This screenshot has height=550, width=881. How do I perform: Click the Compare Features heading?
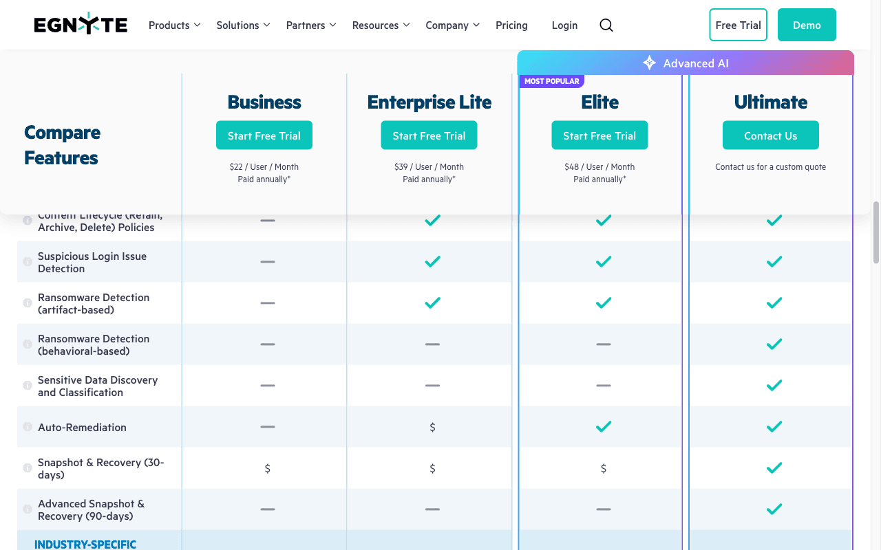click(62, 144)
